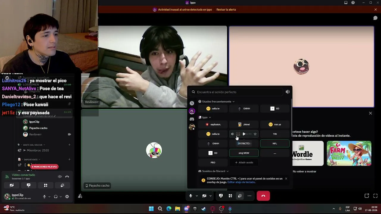Open camera options arrow in call bar

pos(210,196)
